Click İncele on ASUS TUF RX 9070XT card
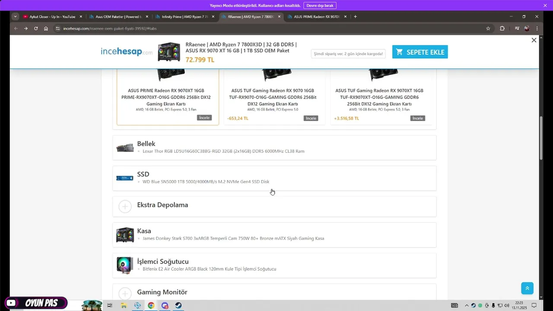This screenshot has width=553, height=311. point(418,118)
